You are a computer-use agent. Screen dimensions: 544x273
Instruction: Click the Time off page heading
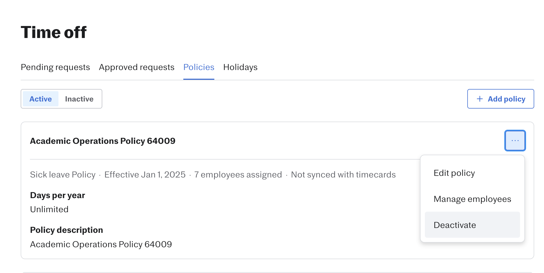click(x=54, y=32)
